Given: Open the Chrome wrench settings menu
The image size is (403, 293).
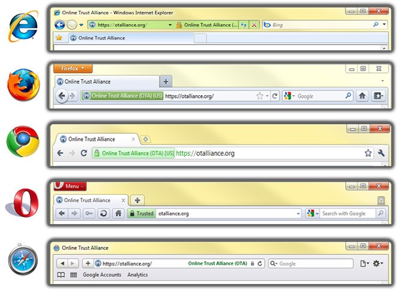Looking at the screenshot, I should (381, 153).
